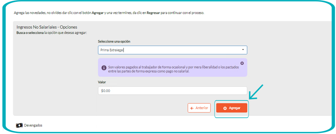Click into the Valor $0.00 field
The height and width of the screenshot is (134, 336).
pos(173,90)
